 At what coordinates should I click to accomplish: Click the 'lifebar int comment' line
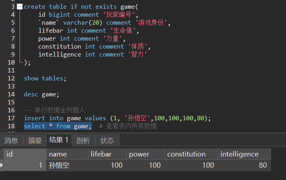(x=89, y=31)
